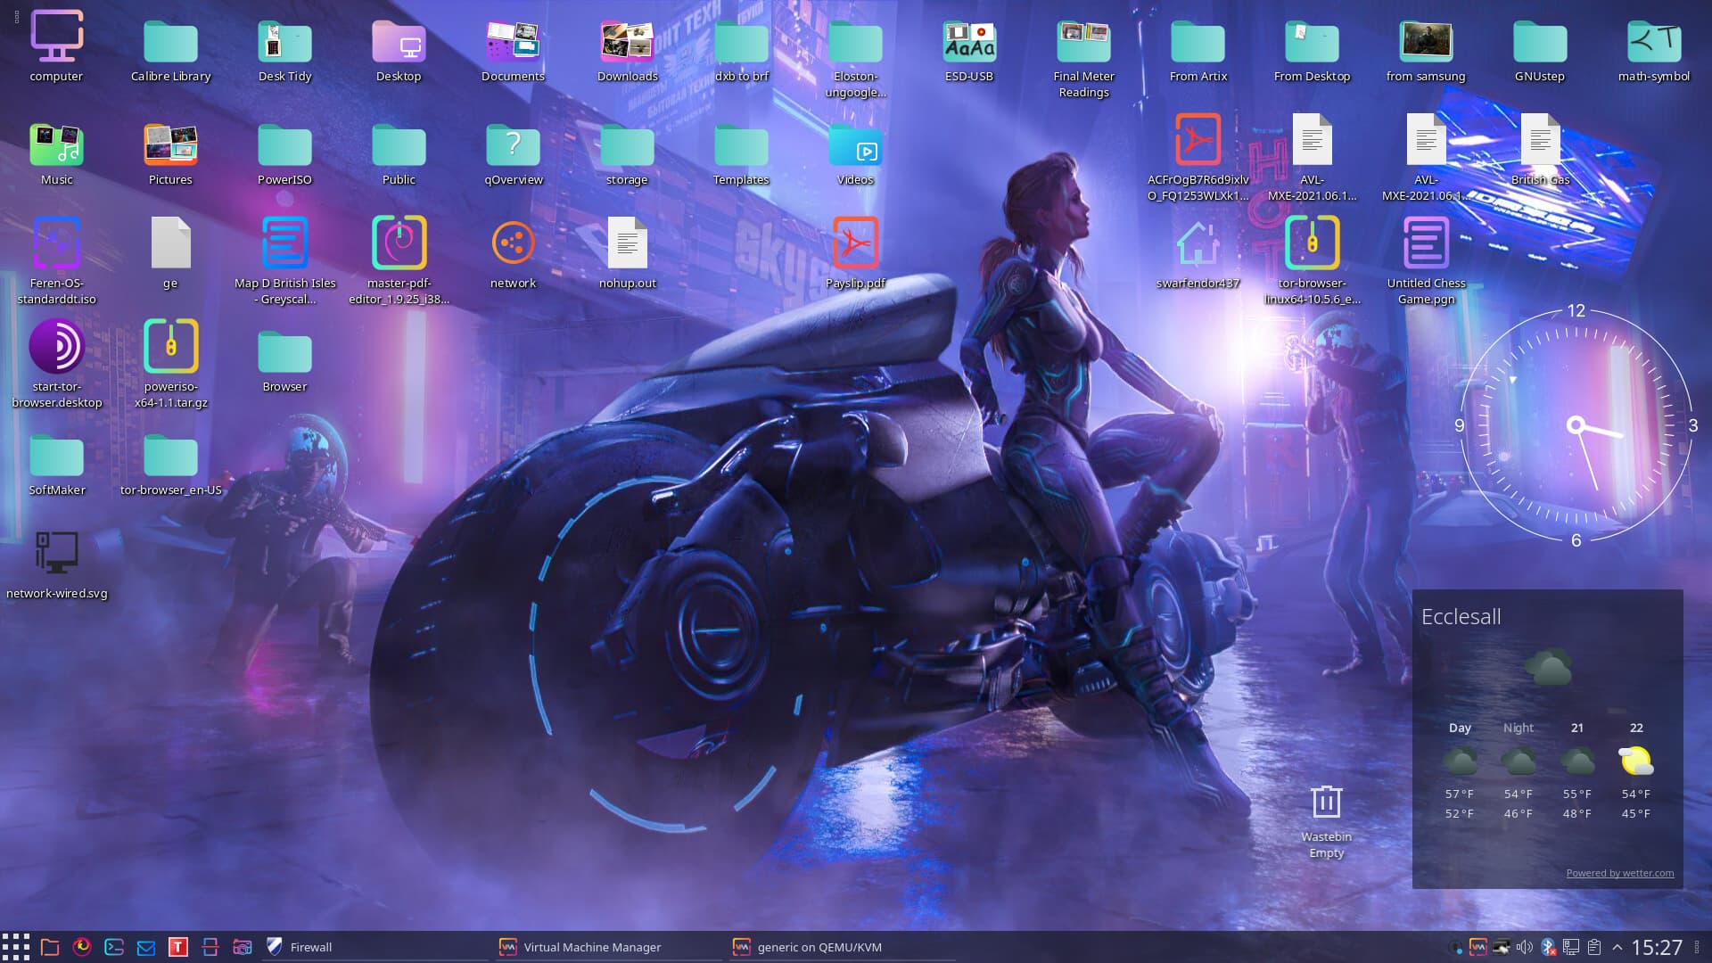Select the Untitled Chess Game.pgn file
This screenshot has height=963, width=1712.
(x=1426, y=260)
